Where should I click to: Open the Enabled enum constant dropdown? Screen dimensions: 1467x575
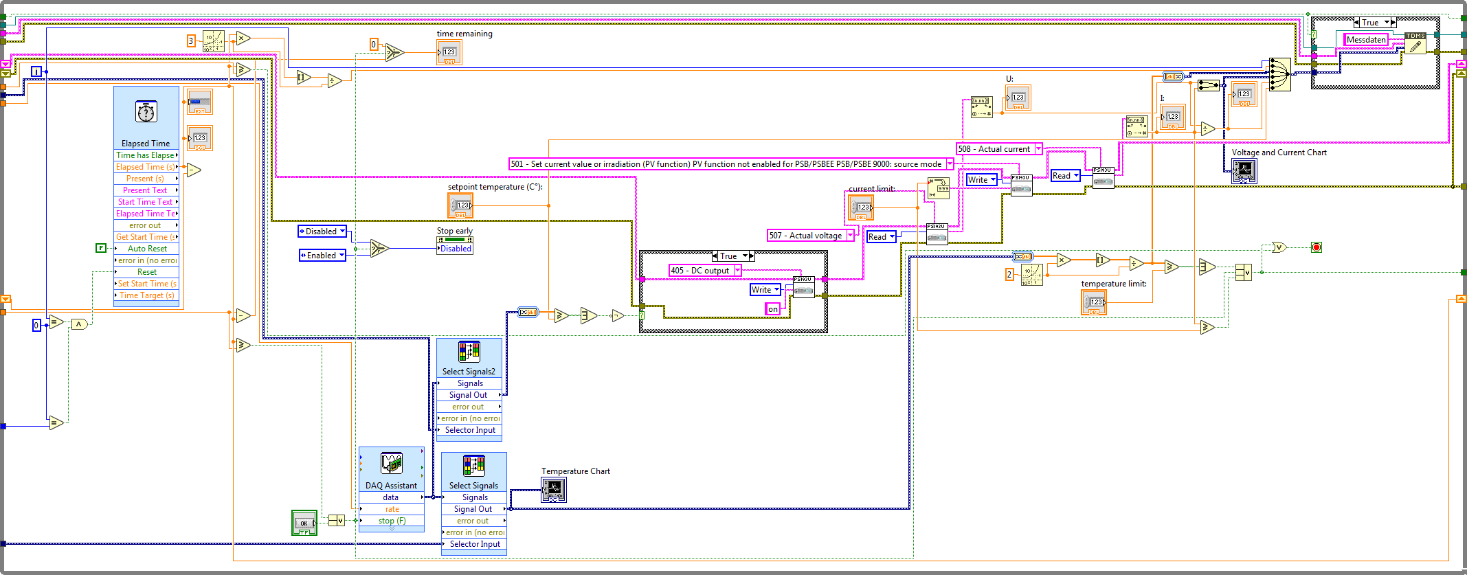(x=341, y=256)
